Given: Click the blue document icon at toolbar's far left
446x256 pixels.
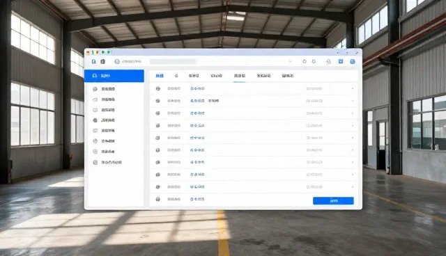Looking at the screenshot, I should (93, 61).
